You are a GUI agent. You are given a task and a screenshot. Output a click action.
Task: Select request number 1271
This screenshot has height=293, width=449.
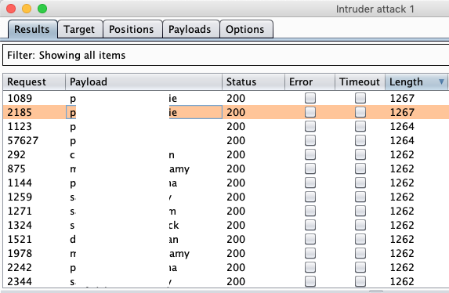(20, 211)
